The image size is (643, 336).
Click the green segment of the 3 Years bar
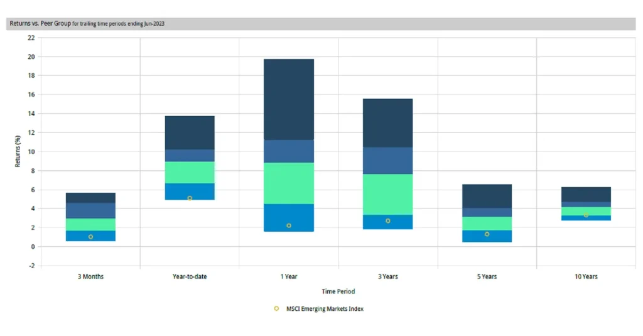click(x=388, y=194)
